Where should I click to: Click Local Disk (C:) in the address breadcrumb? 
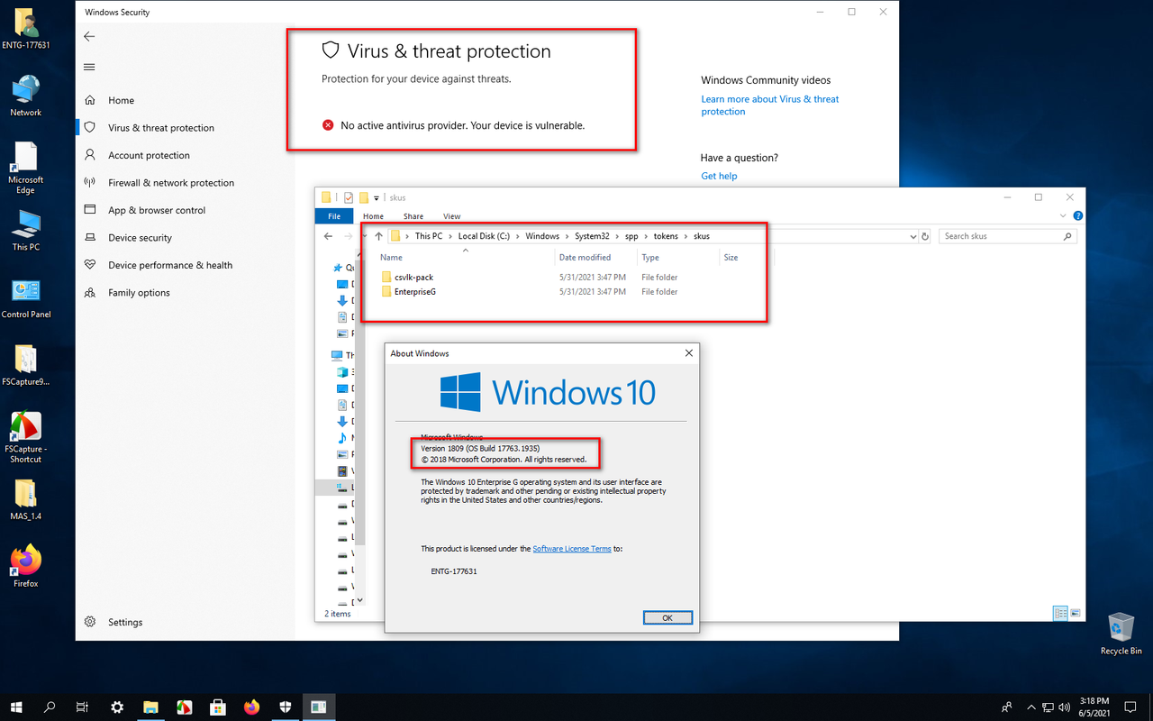pyautogui.click(x=484, y=236)
